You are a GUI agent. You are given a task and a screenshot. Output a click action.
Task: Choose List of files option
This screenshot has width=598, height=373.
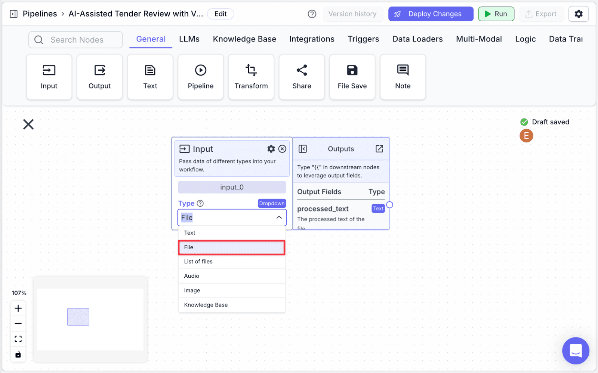(x=232, y=262)
